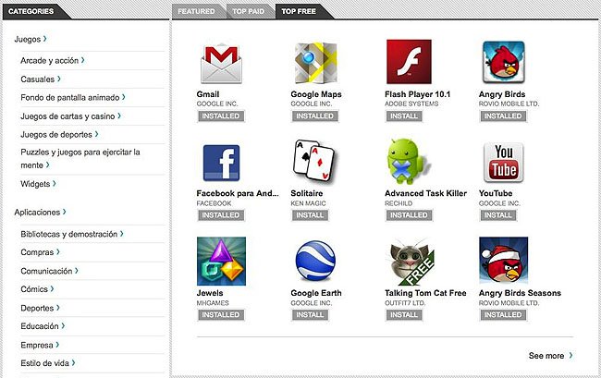Click the Google Maps app icon
Image resolution: width=601 pixels, height=378 pixels.
pyautogui.click(x=315, y=63)
